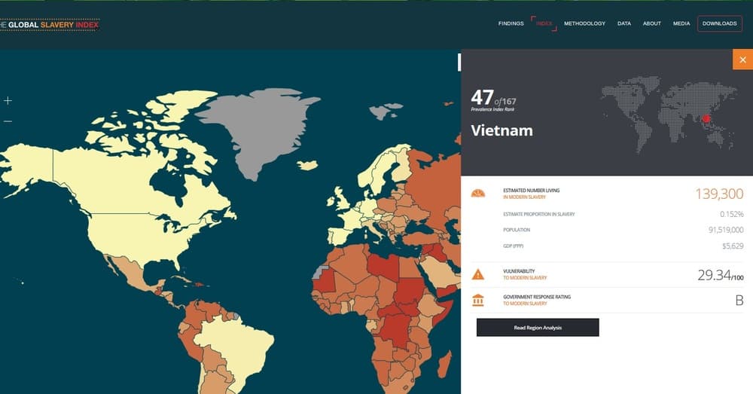Zoom out the map with minus icon

(8, 121)
